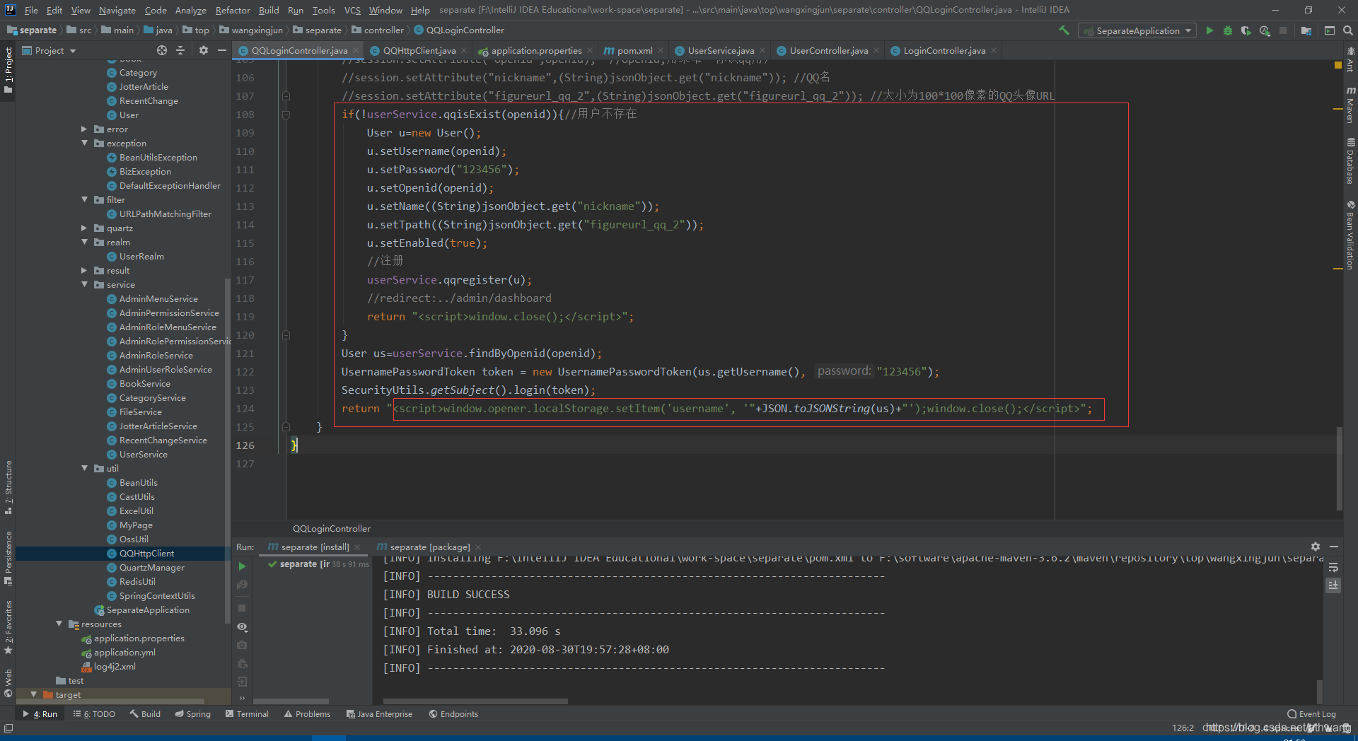
Task: Open Favorites tool window on left sidebar
Action: click(x=8, y=628)
